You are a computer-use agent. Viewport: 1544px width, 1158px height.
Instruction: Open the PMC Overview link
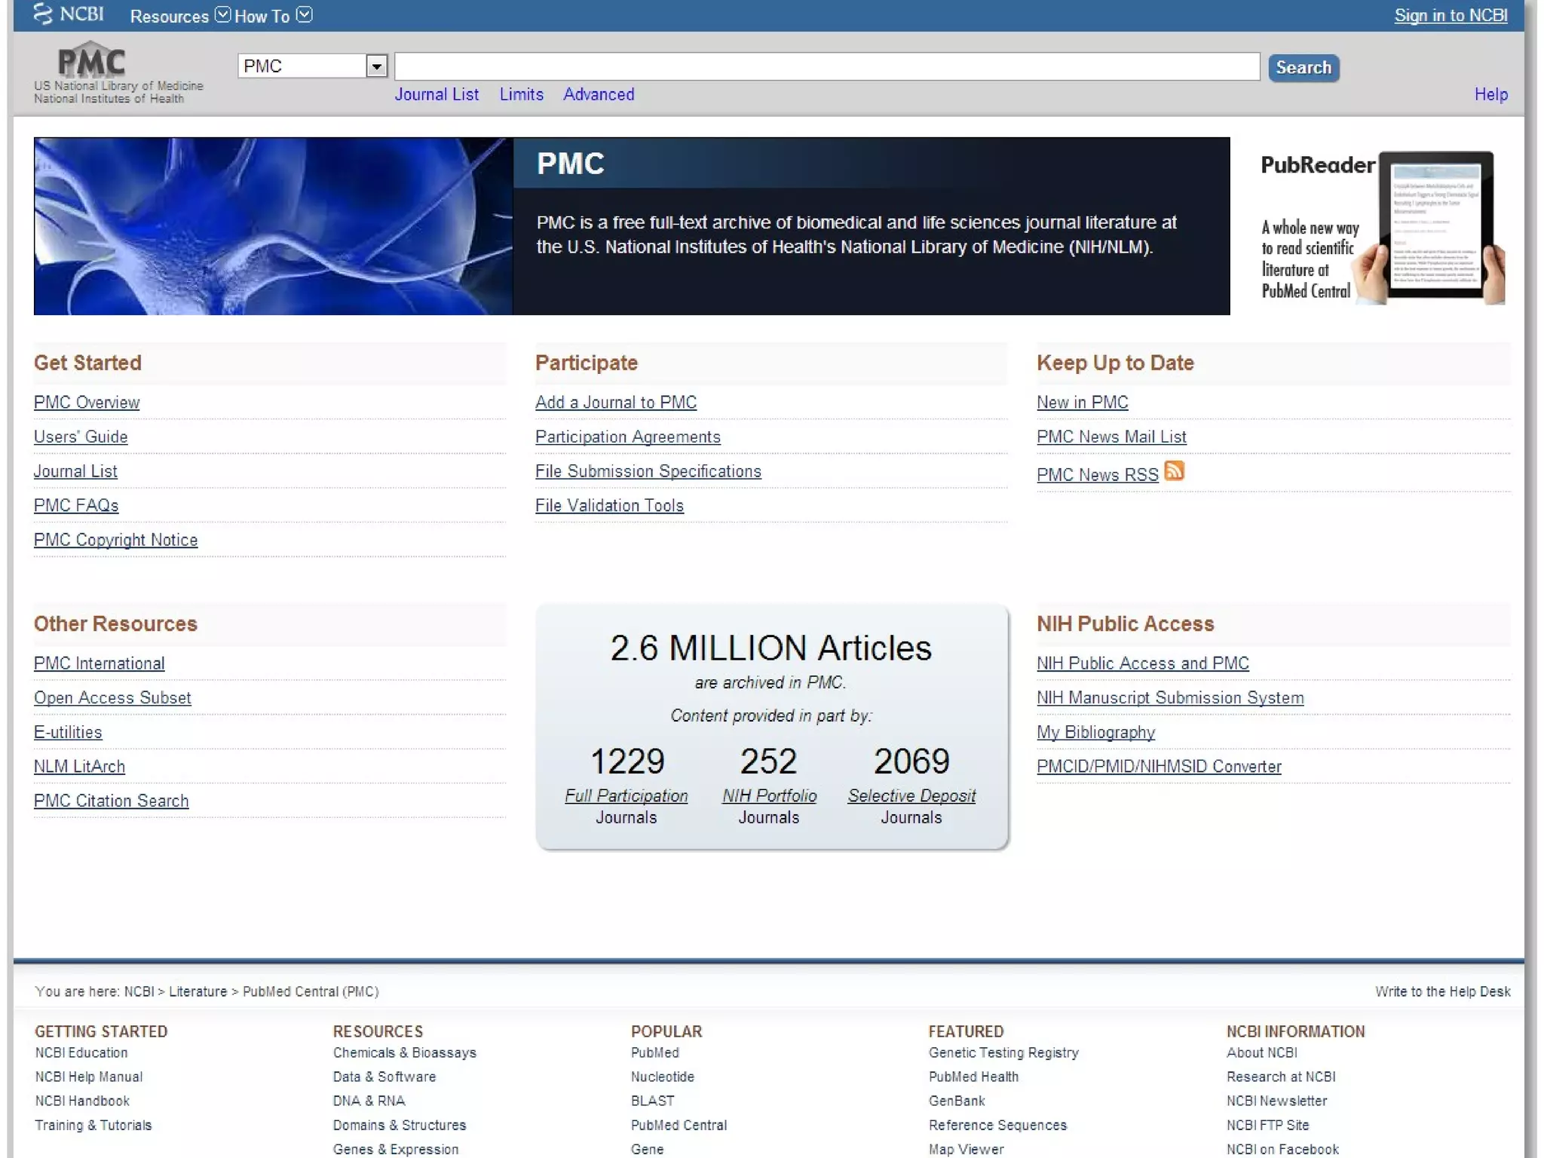(87, 403)
